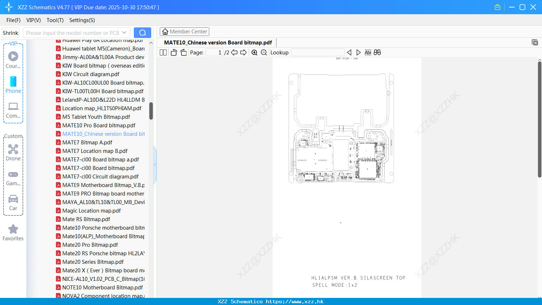Open the Settings(S) menu
Image resolution: width=542 pixels, height=305 pixels.
click(82, 20)
